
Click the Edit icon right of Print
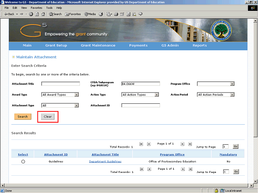(x=122, y=14)
